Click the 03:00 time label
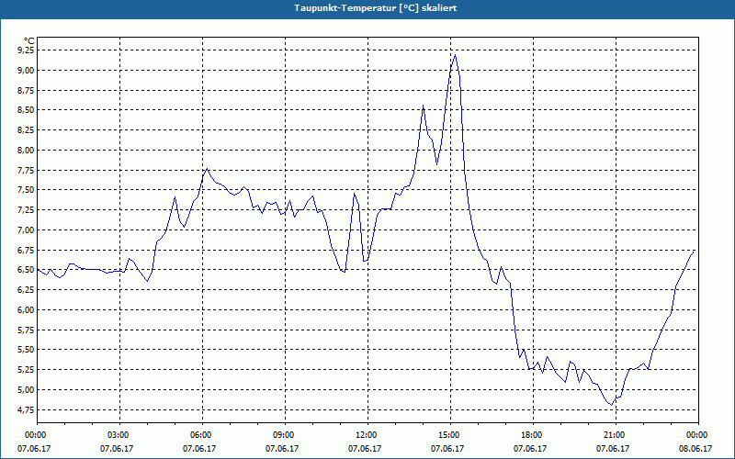The image size is (735, 459). [120, 435]
